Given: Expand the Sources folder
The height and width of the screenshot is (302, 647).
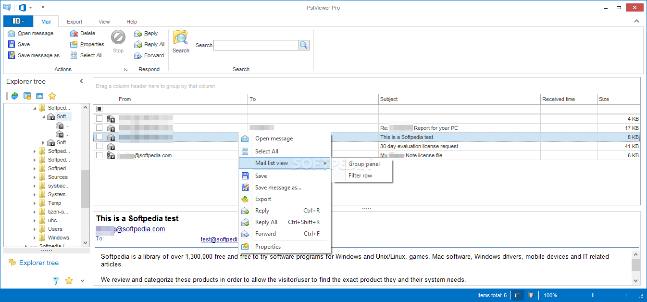Looking at the screenshot, I should click(x=35, y=177).
